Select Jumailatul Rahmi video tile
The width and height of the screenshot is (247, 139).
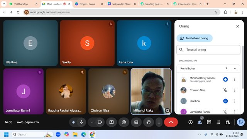[24, 92]
